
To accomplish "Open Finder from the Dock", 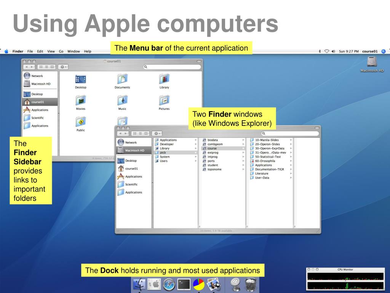I will [x=139, y=285].
